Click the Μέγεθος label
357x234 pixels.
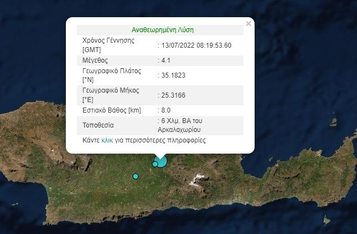point(95,60)
